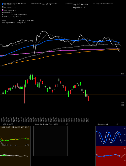Click the 'Stochastics: 23' reading

click(x=7, y=13)
